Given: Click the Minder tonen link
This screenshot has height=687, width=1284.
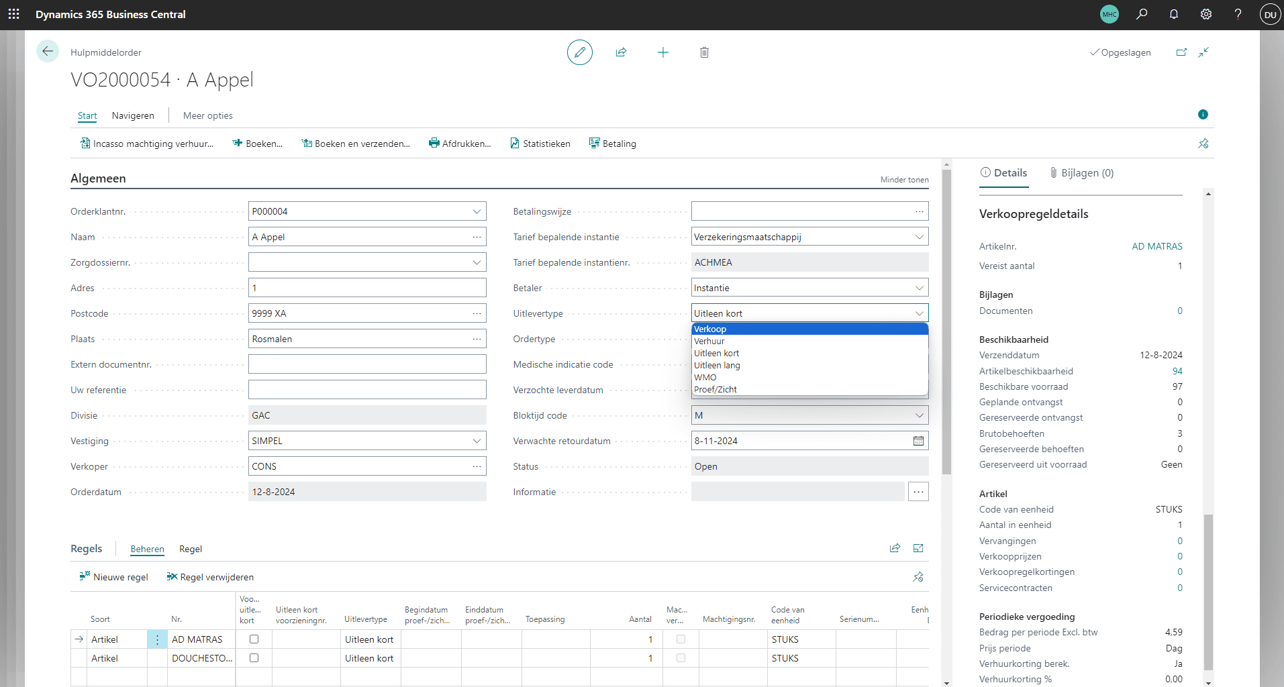Looking at the screenshot, I should tap(905, 180).
